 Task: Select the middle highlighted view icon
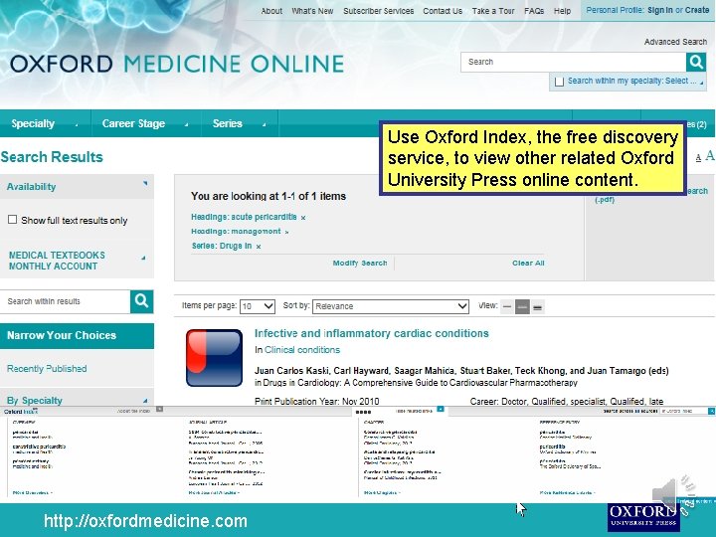(522, 307)
